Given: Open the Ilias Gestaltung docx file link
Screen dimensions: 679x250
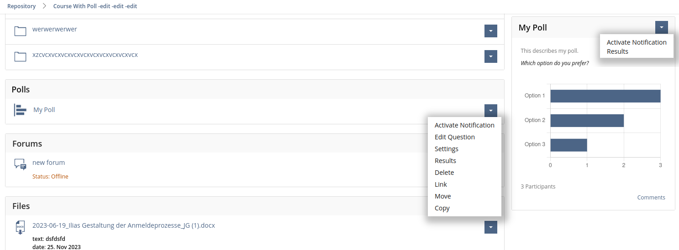Looking at the screenshot, I should pyautogui.click(x=123, y=225).
